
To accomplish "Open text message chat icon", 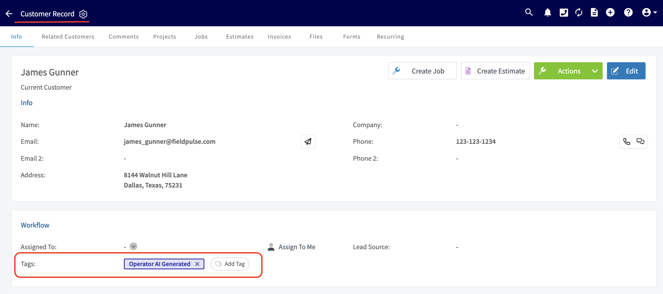I will point(640,141).
